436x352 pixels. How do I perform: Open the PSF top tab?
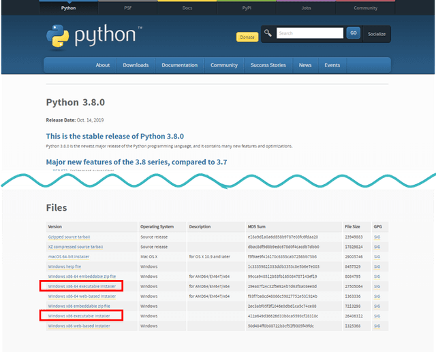pyautogui.click(x=128, y=7)
